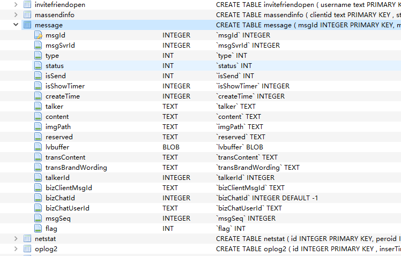Click the BLOB type of lvbuffer
Image resolution: width=401 pixels, height=256 pixels.
click(170, 147)
